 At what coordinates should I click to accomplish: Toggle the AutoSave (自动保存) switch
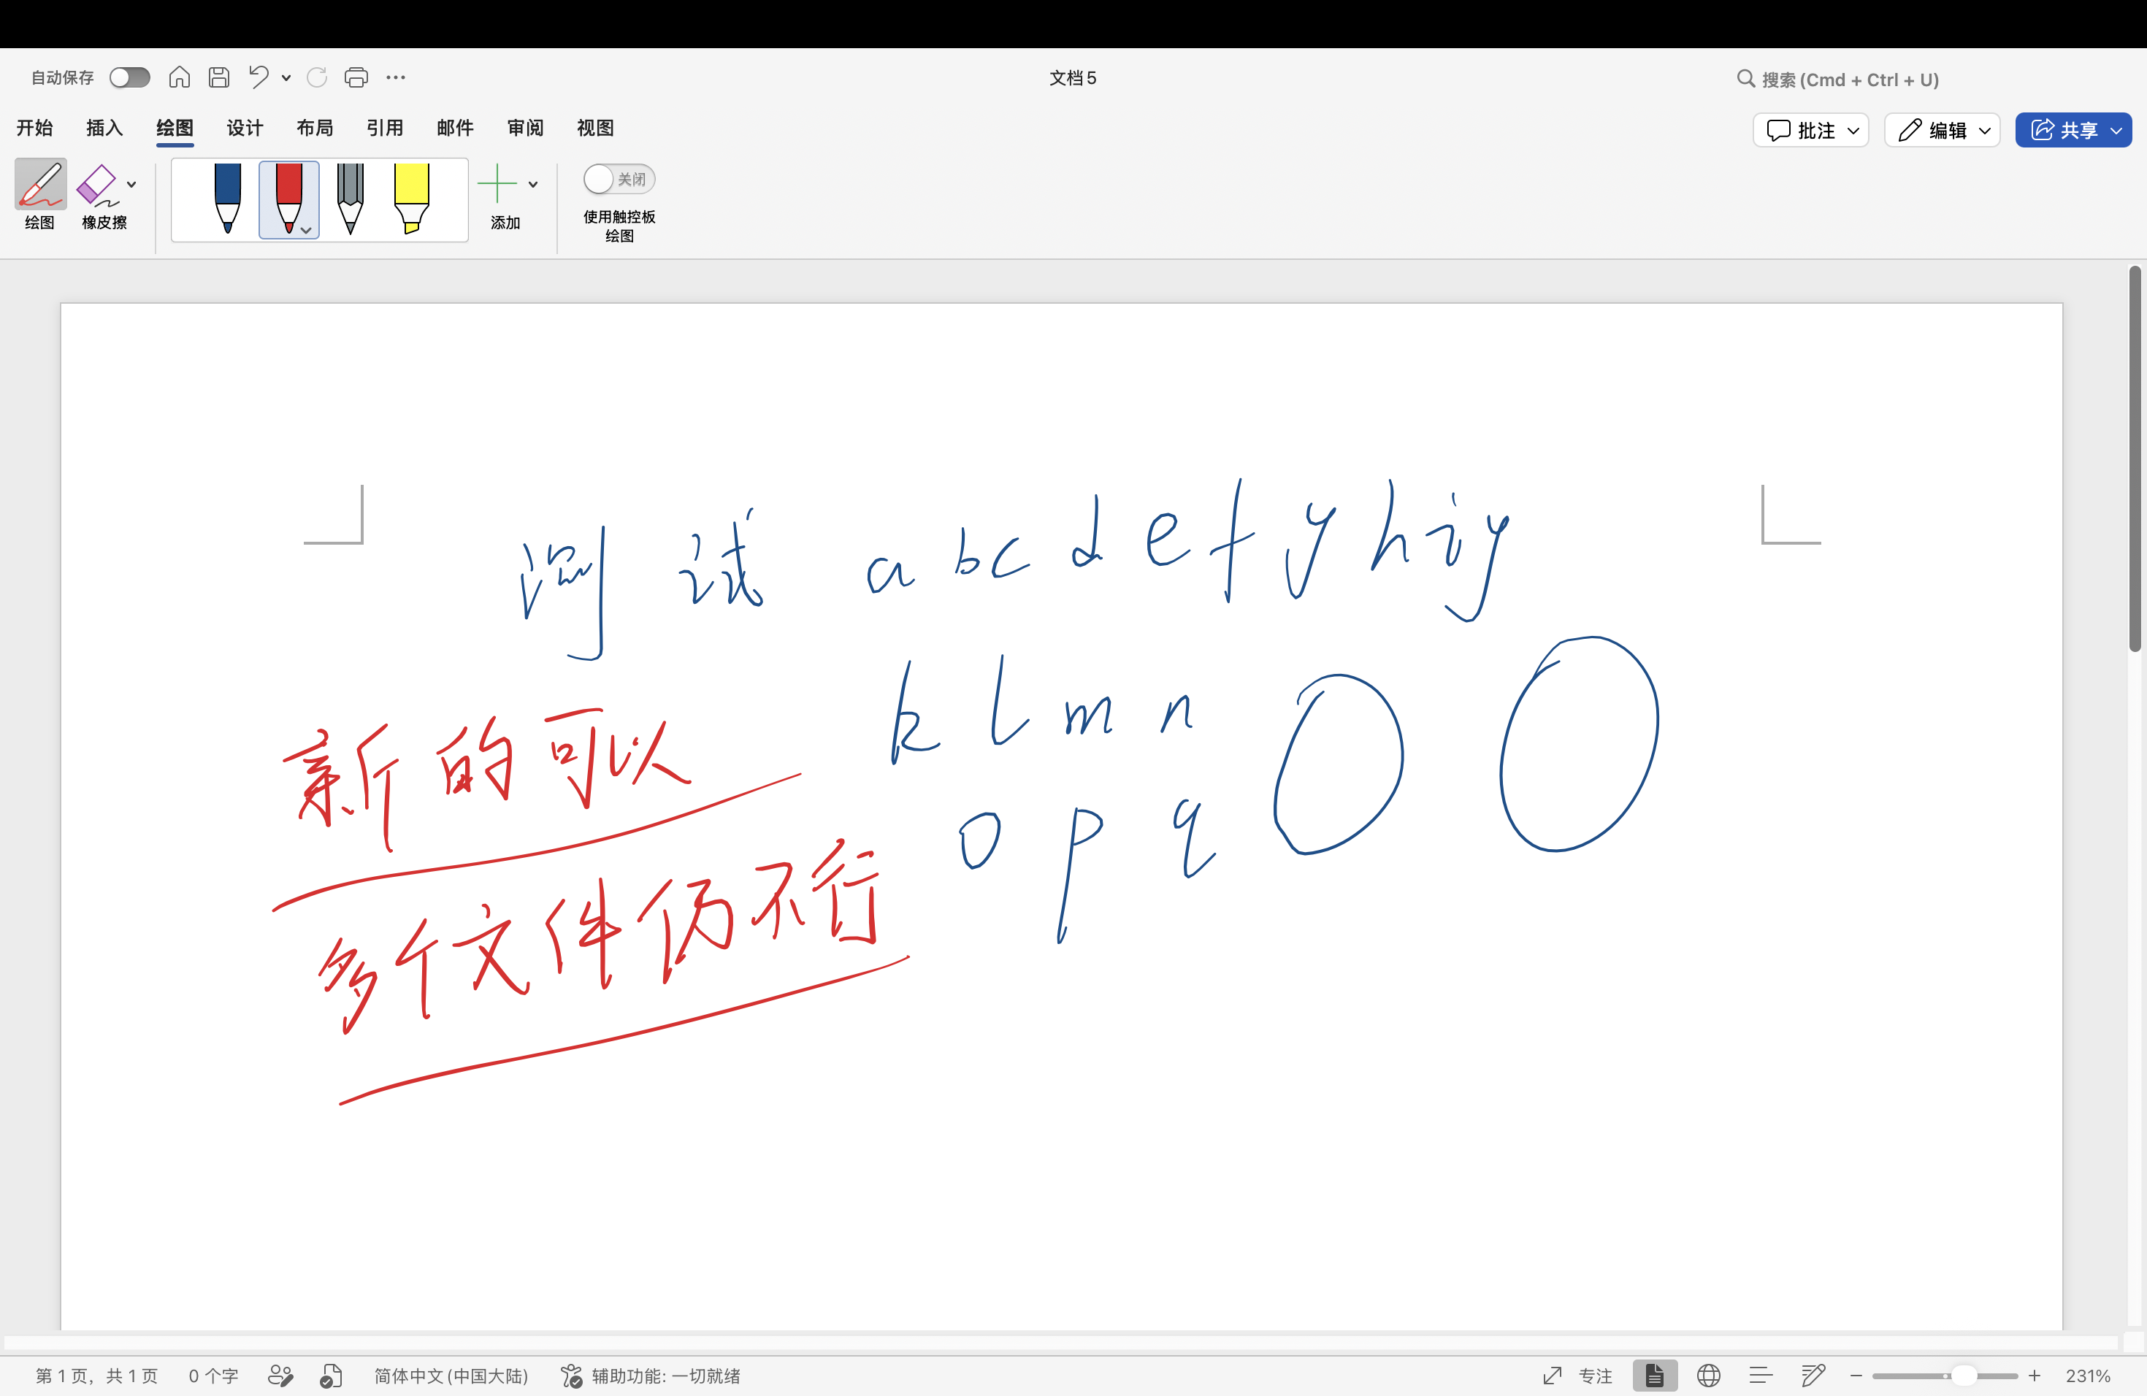pos(129,77)
